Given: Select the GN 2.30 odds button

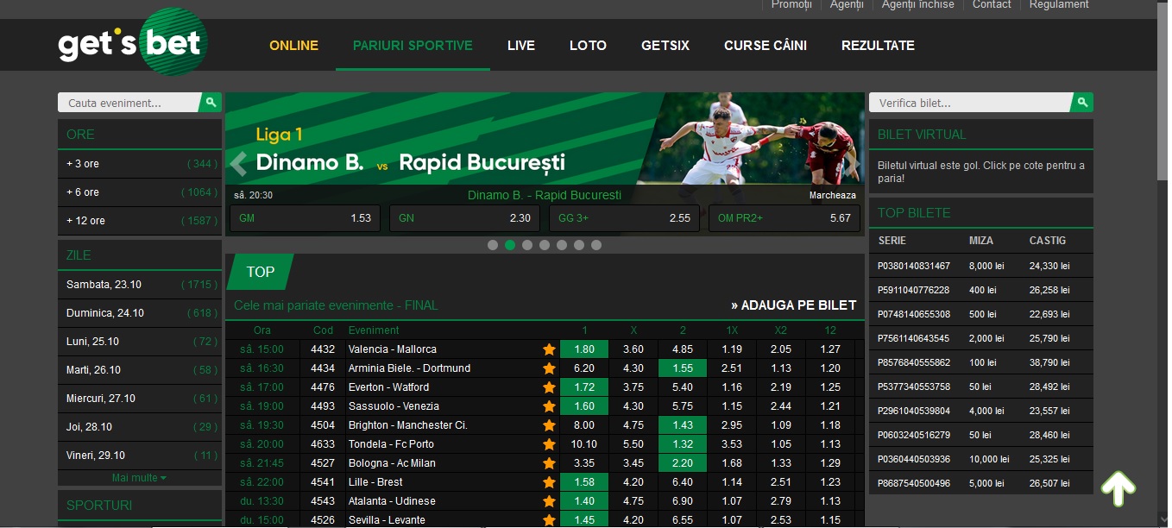Looking at the screenshot, I should (464, 218).
